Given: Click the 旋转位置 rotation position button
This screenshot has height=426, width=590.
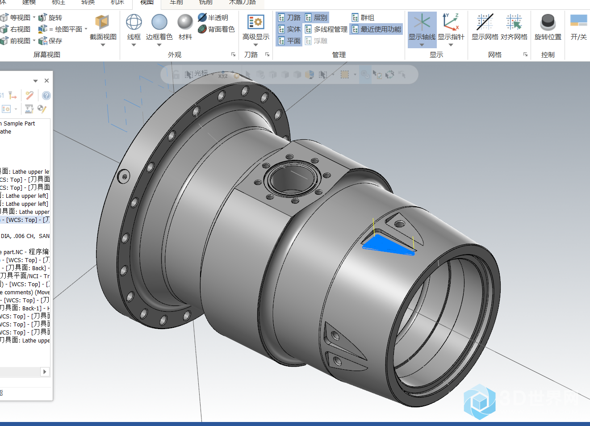Looking at the screenshot, I should (x=548, y=27).
